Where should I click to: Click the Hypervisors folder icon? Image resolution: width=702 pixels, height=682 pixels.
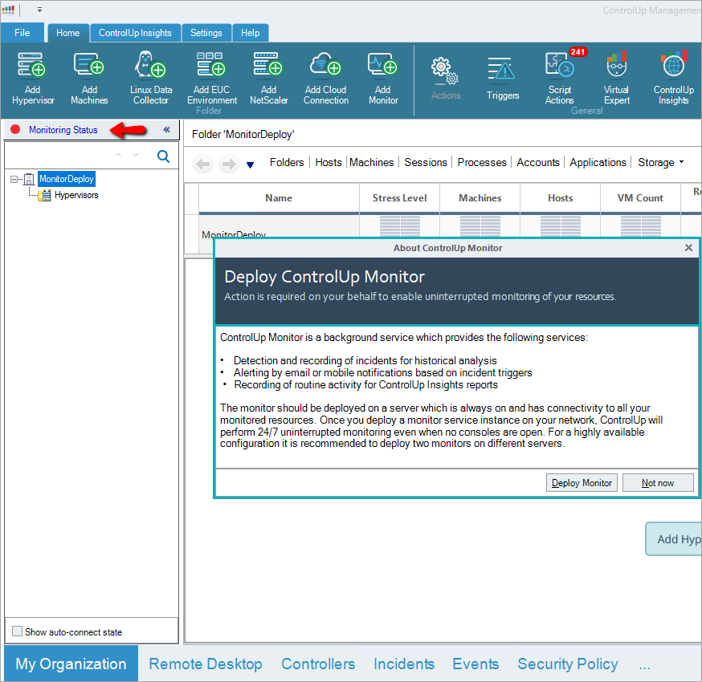(x=44, y=196)
